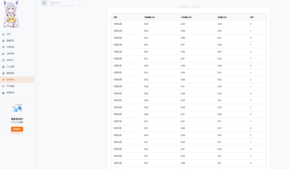Click the package purchase icon beside 套餐购买
Image resolution: width=289 pixels, height=169 pixels.
(3, 41)
